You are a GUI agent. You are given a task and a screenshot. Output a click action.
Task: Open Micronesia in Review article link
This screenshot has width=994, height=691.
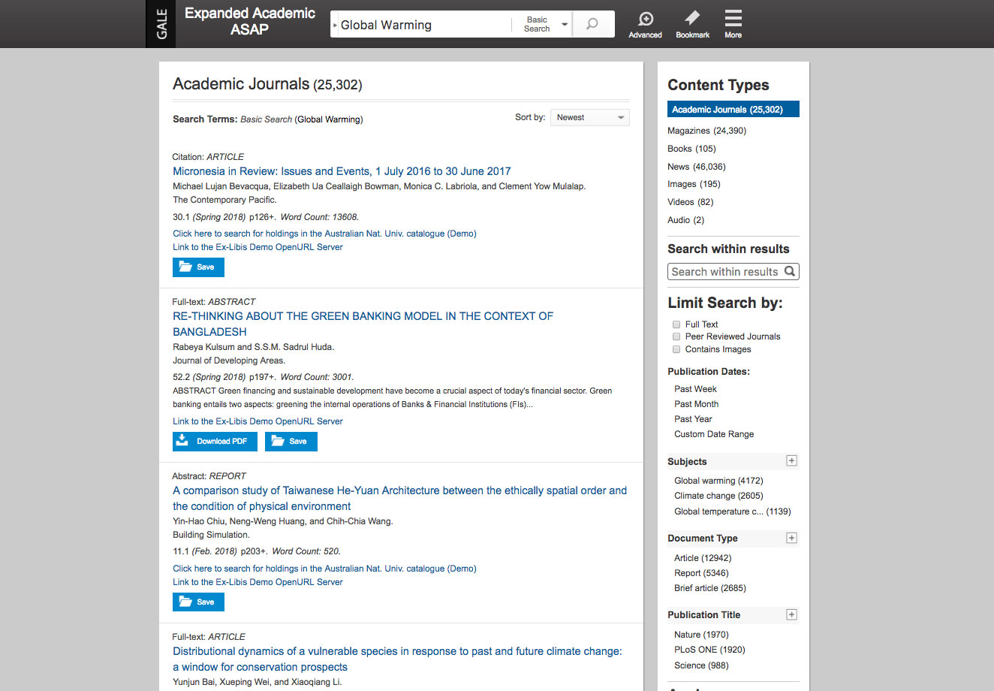point(342,171)
